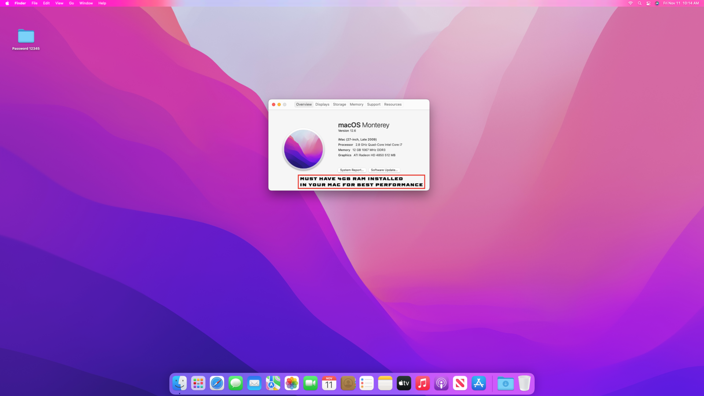
Task: Open the Go menu
Action: tap(71, 3)
